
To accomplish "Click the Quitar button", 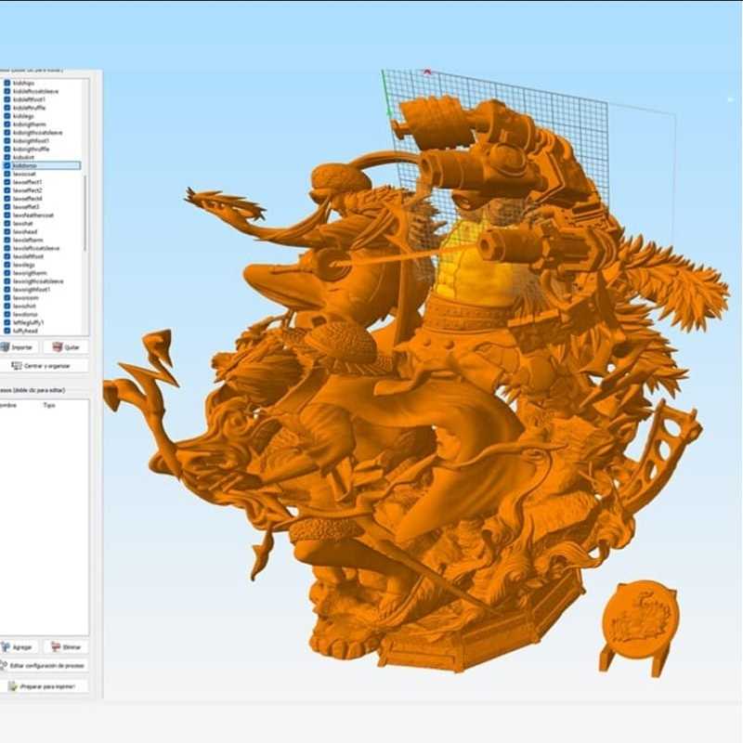I will (65, 347).
